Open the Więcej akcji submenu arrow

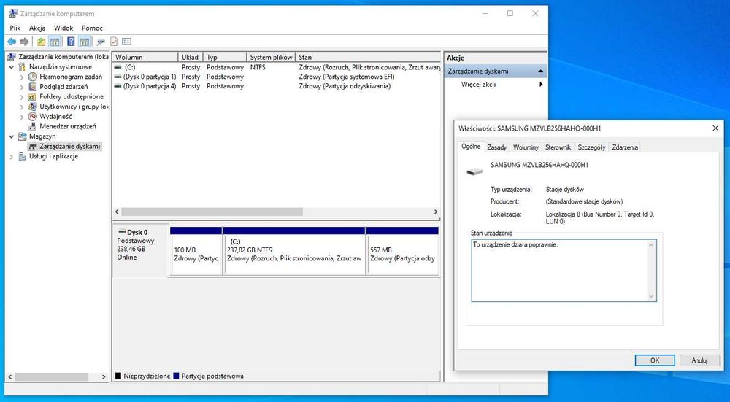(x=541, y=84)
